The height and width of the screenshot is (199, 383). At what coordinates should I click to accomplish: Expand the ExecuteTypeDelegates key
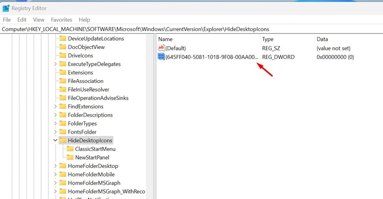55,64
